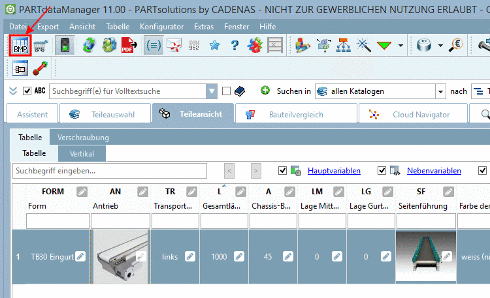The image size is (490, 298).
Task: Open dropdown arrow next to triangle filter icon
Action: point(400,46)
